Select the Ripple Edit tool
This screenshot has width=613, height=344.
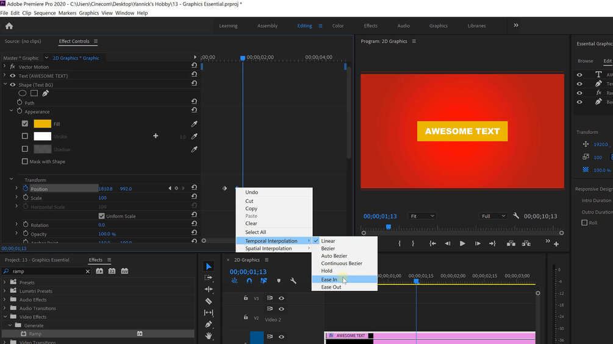(x=209, y=289)
